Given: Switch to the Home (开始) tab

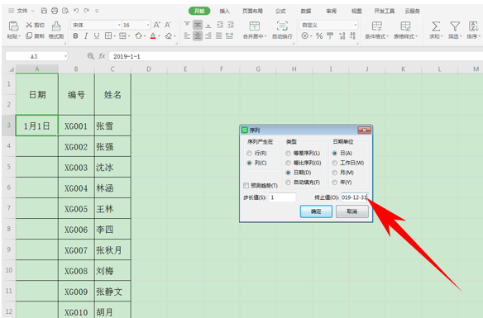Looking at the screenshot, I should click(199, 11).
